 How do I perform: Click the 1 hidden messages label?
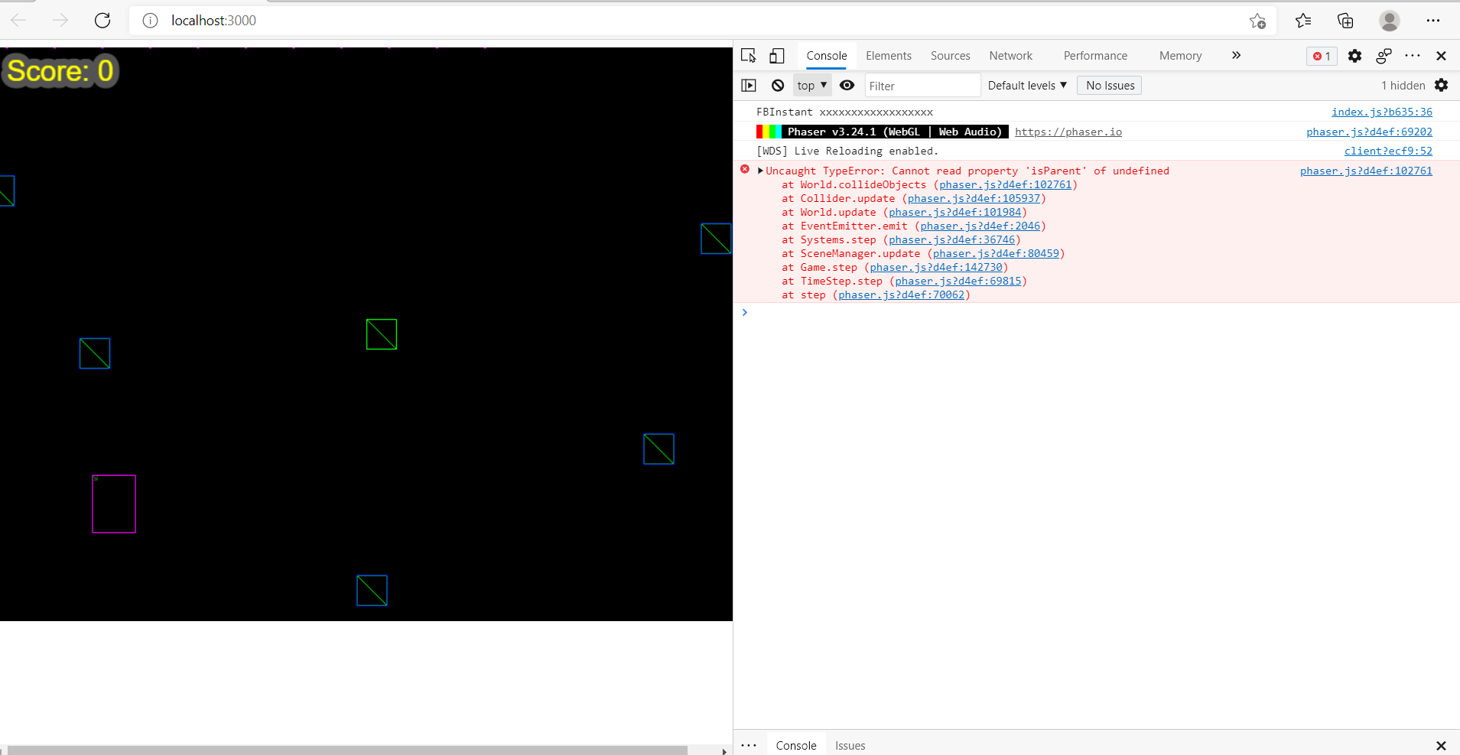(1403, 86)
